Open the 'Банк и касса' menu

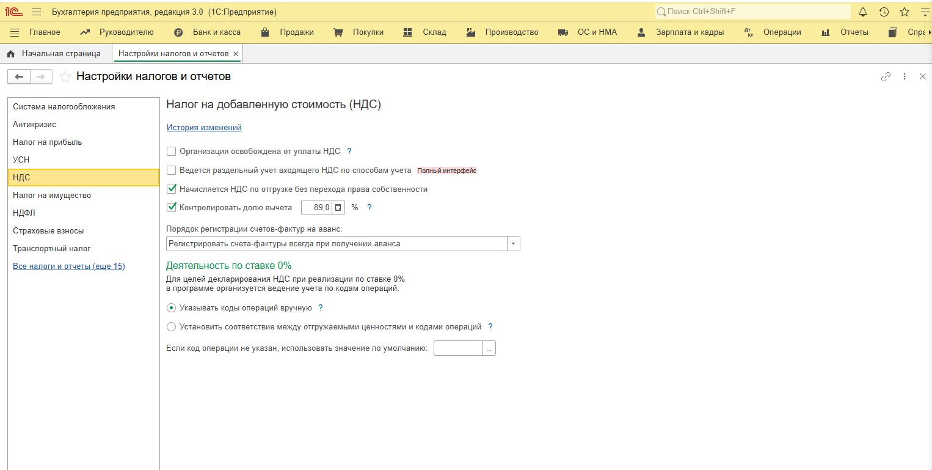pyautogui.click(x=207, y=32)
